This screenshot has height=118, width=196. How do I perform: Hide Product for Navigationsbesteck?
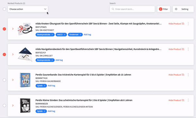pyautogui.click(x=176, y=49)
